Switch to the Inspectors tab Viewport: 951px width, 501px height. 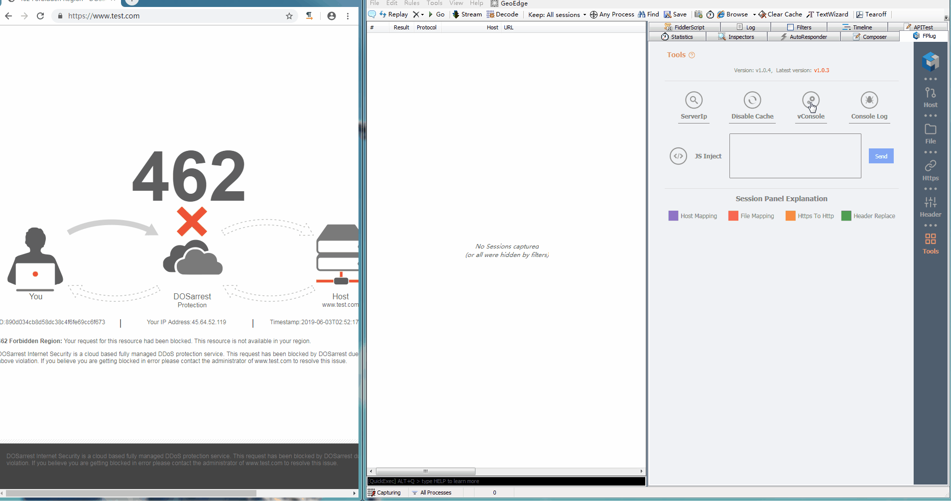pyautogui.click(x=736, y=37)
